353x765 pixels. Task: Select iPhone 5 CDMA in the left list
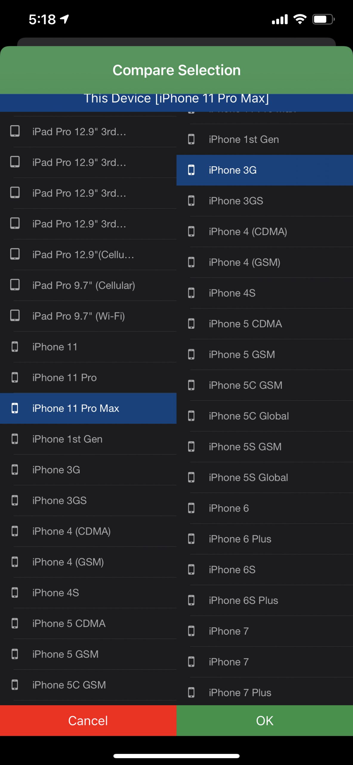click(x=69, y=623)
